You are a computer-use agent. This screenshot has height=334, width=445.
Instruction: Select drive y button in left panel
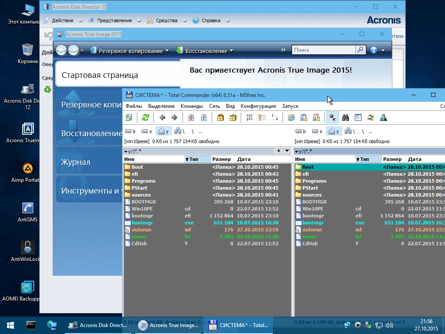click(x=163, y=131)
